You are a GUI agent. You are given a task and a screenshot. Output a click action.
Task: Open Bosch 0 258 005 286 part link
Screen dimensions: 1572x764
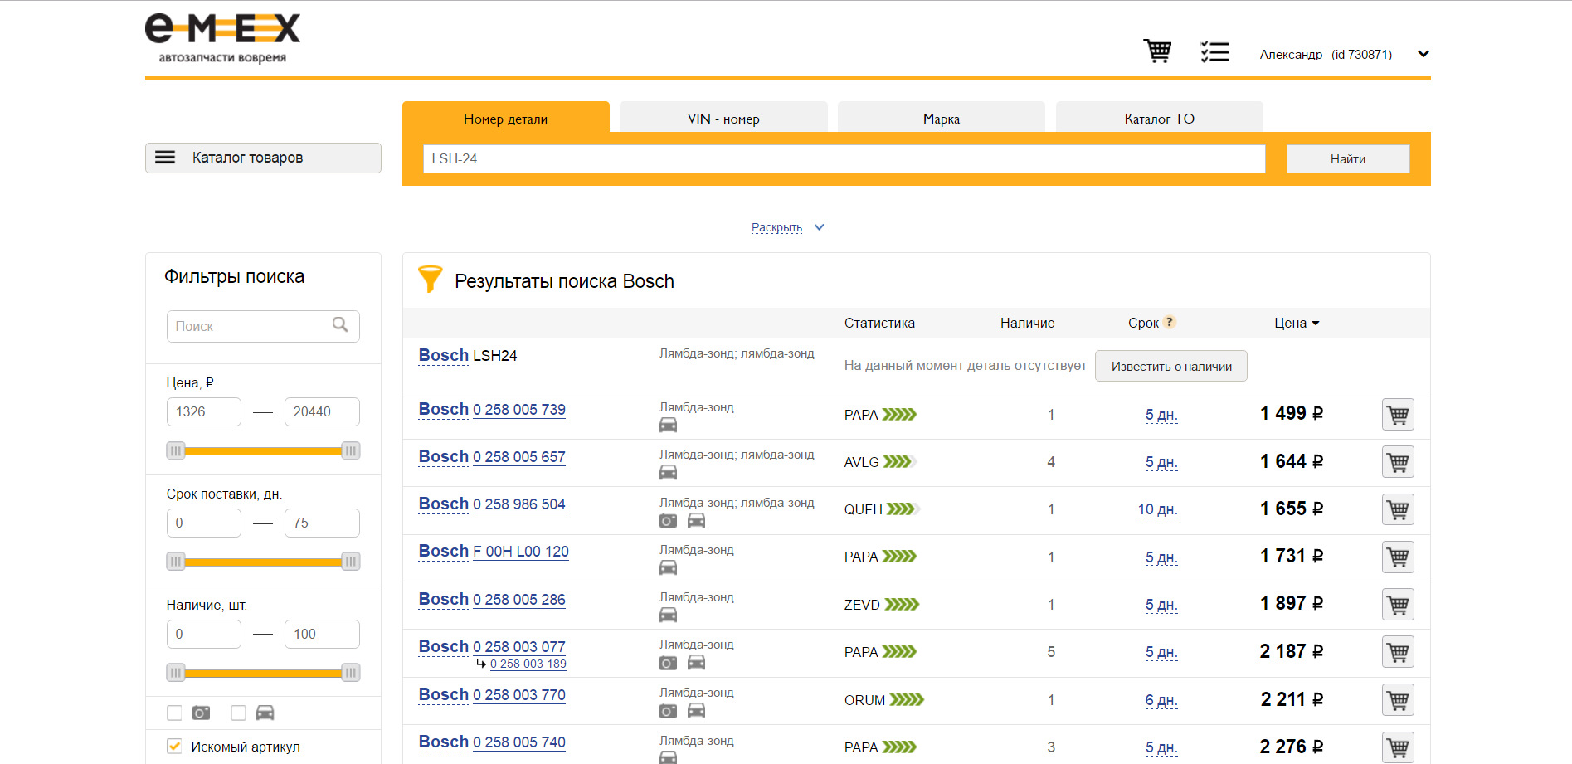[x=519, y=600]
